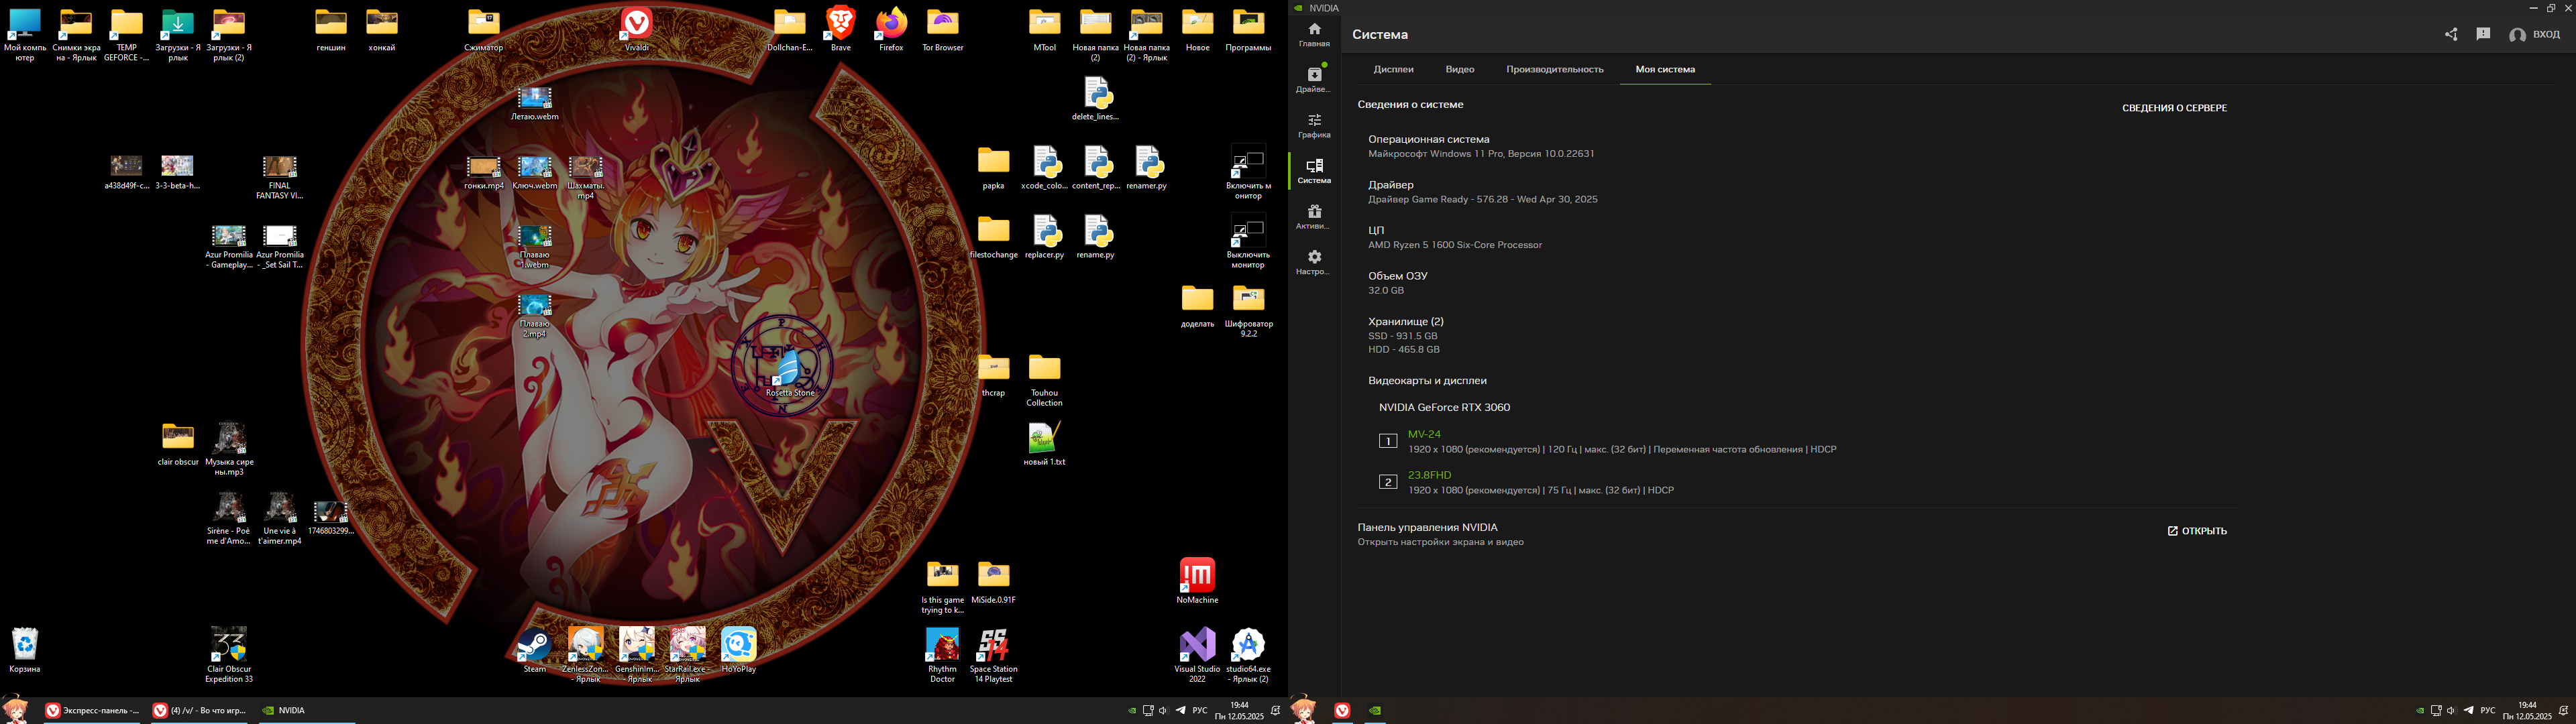Select the replacer.py Python file
Viewport: 2576px width, 724px height.
pos(1044,237)
